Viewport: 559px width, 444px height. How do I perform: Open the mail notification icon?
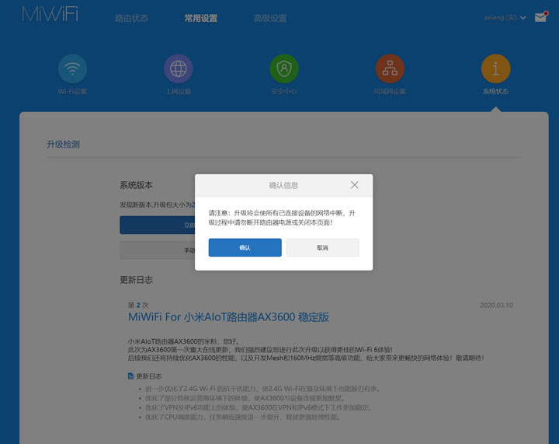pos(541,17)
